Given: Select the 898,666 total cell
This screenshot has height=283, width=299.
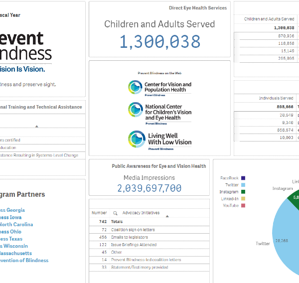Looking at the screenshot, I should (x=285, y=107).
